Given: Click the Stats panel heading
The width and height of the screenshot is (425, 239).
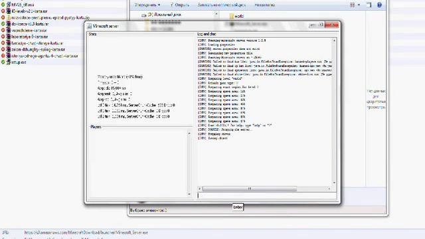Looking at the screenshot, I should [x=92, y=34].
